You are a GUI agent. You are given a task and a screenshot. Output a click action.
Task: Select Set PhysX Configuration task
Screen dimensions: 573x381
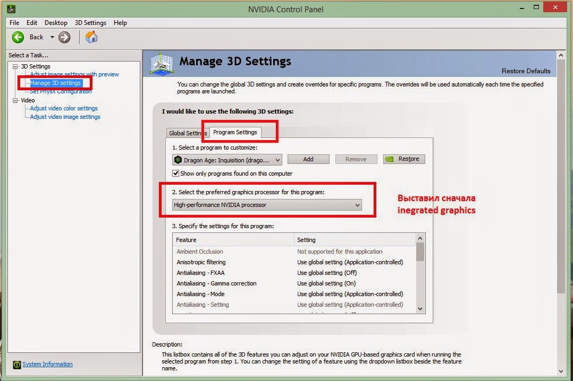61,91
